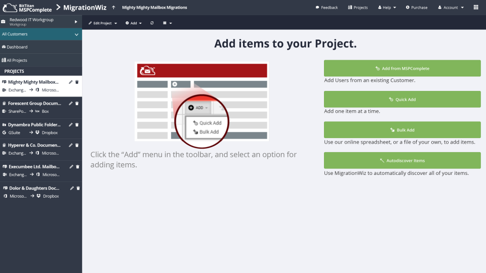Screen dimensions: 486x273
Task: Click the refresh icon in the toolbar
Action: 152,23
